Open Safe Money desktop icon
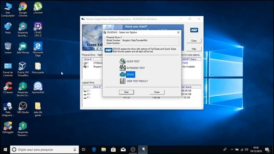Screen dimensions: 274x154 [23, 48]
